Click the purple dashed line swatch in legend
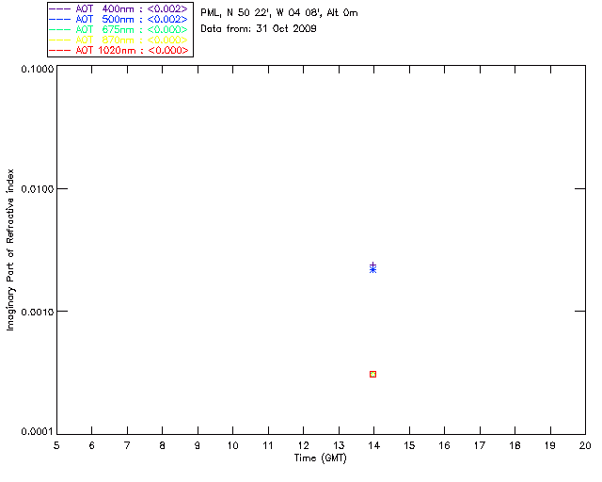This screenshot has width=602, height=482. (60, 8)
